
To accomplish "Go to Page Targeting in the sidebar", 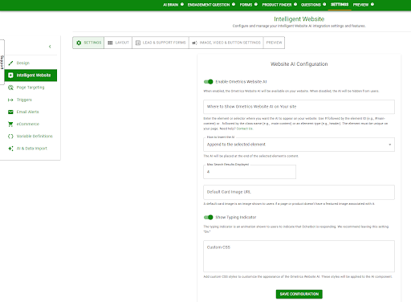I will [31, 88].
